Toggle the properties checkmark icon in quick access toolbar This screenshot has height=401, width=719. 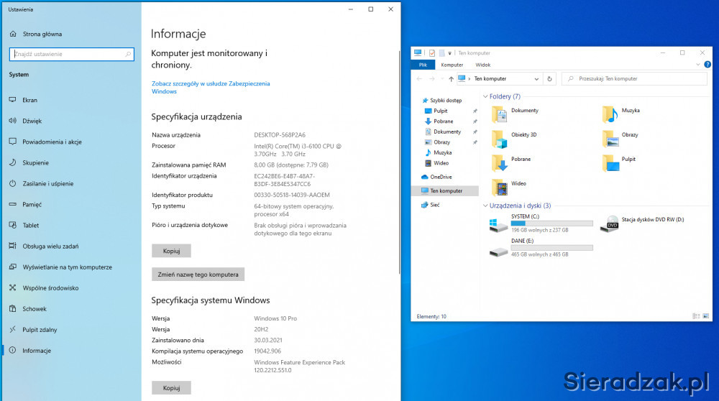(431, 52)
